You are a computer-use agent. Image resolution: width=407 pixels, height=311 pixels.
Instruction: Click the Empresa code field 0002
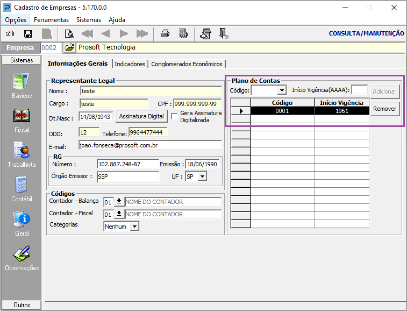coord(51,47)
